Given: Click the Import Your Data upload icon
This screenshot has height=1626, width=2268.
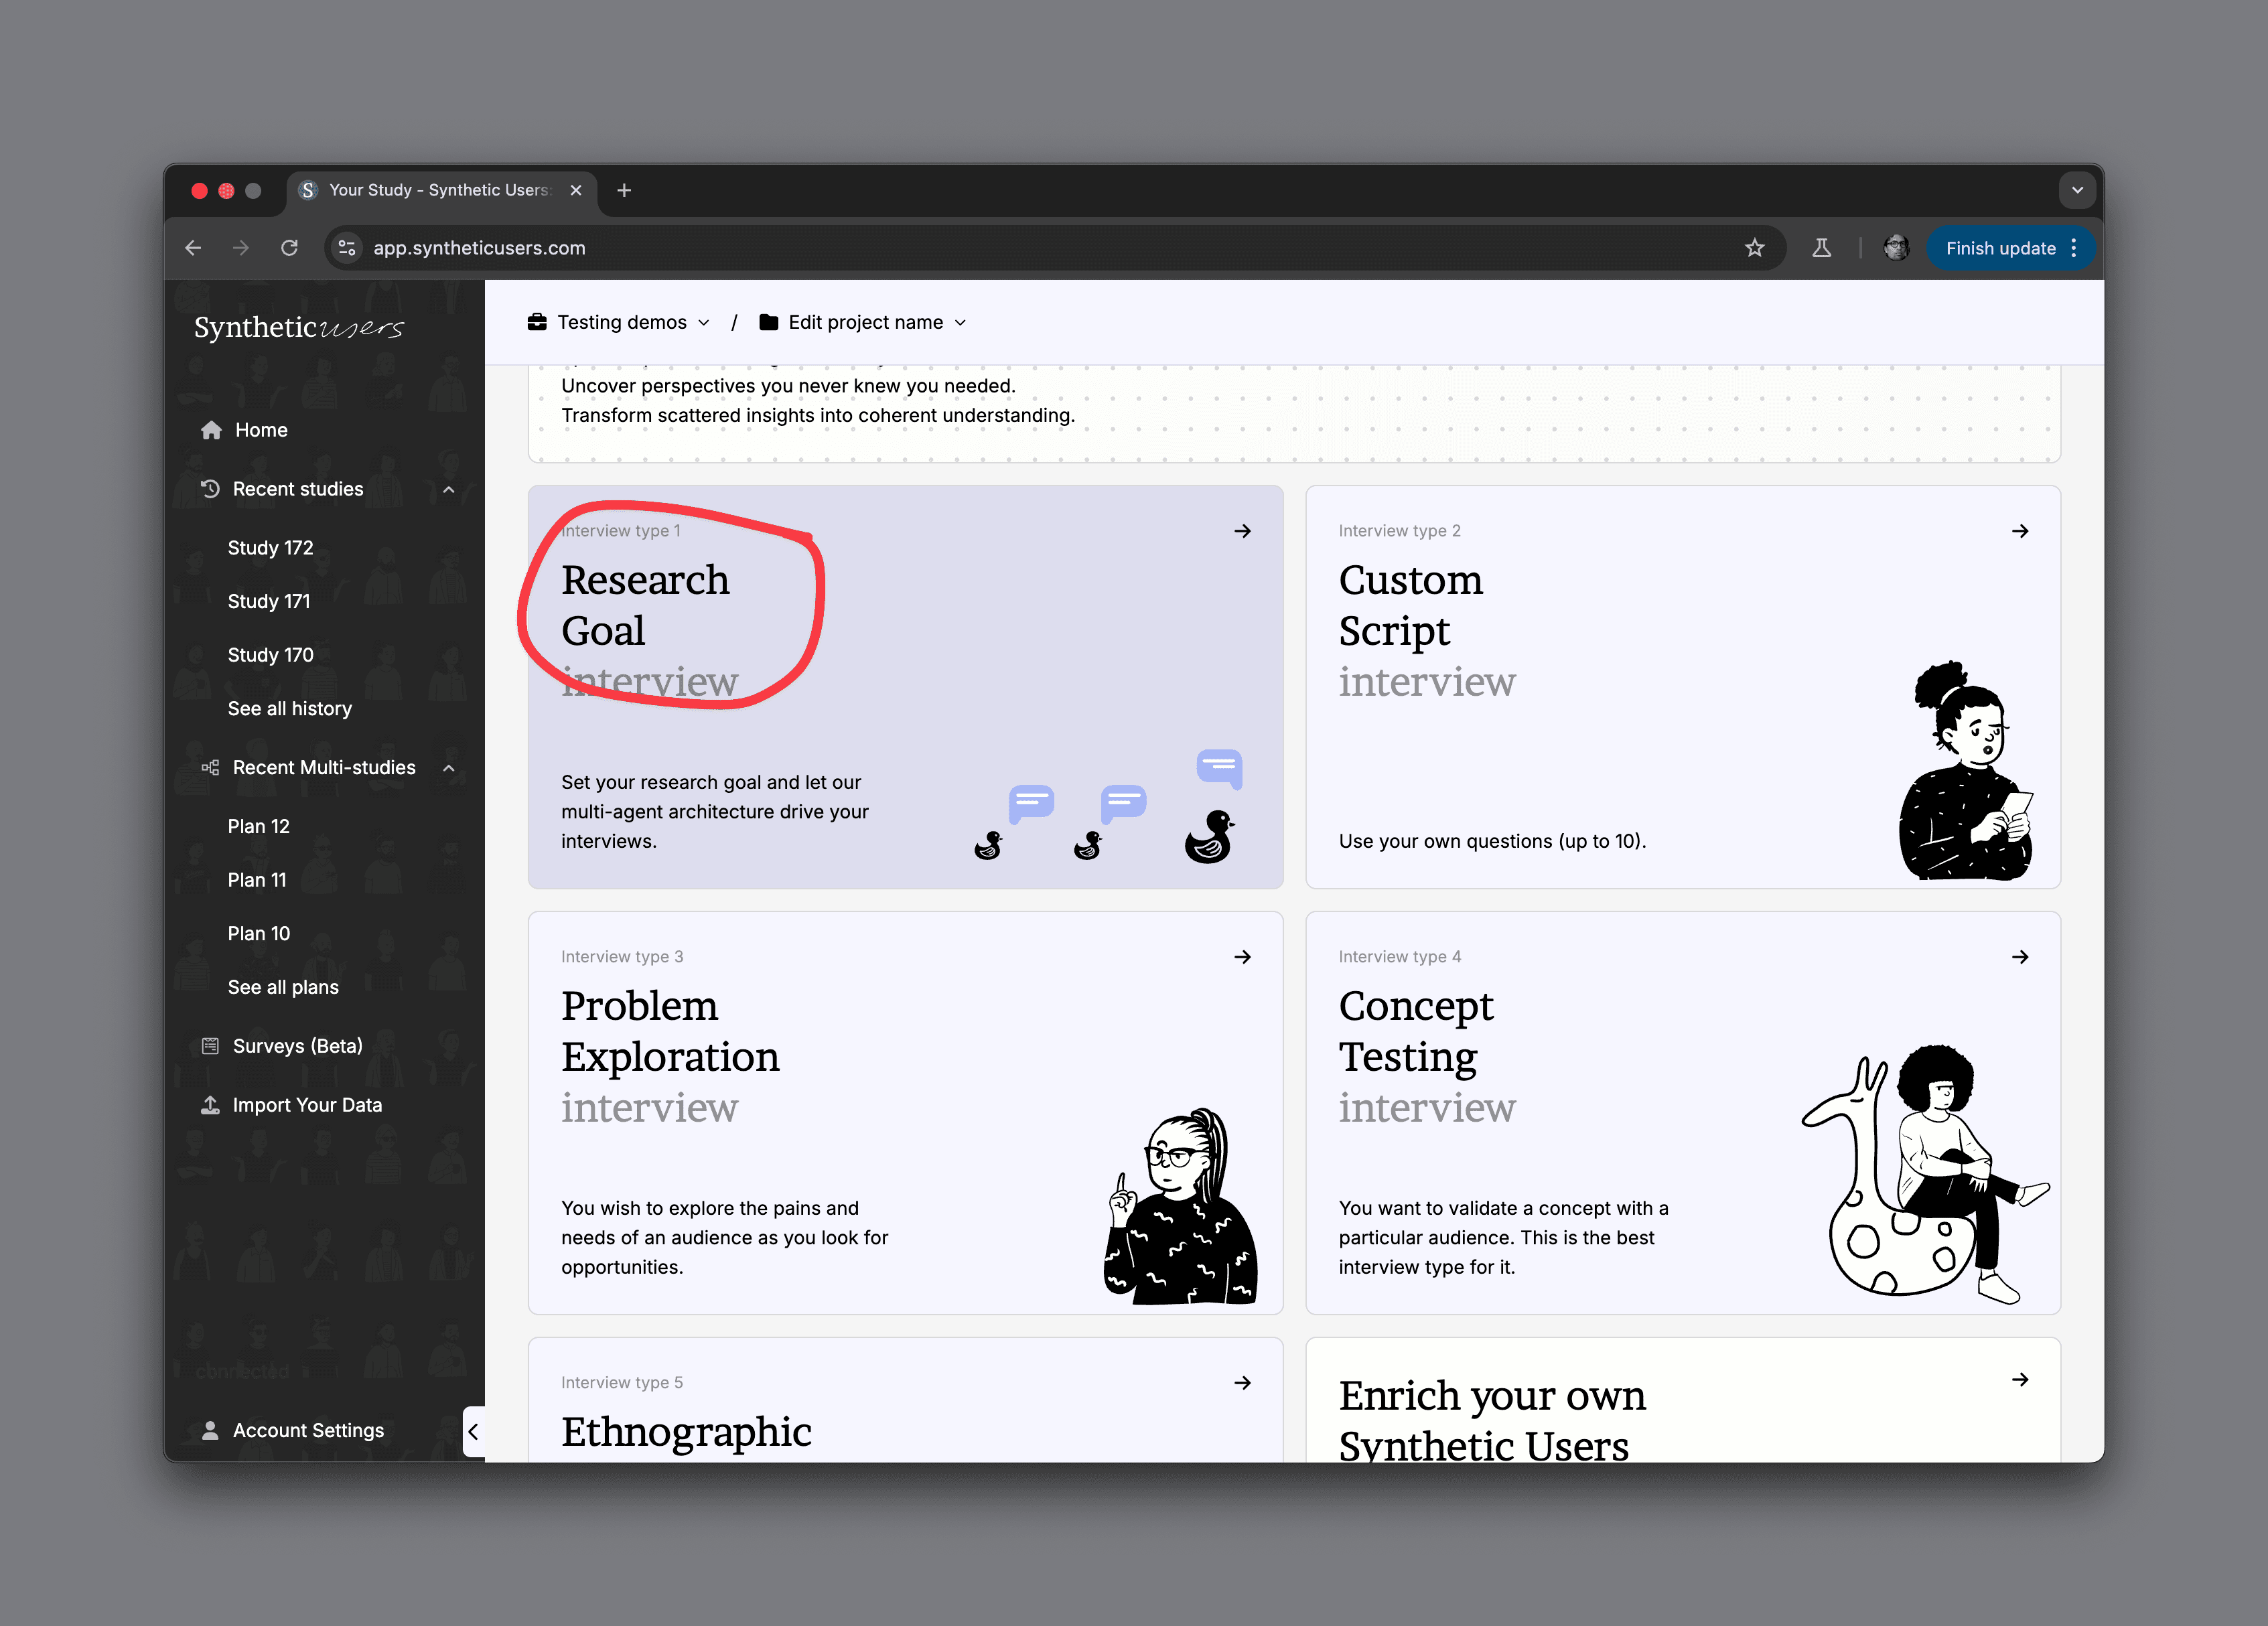Looking at the screenshot, I should point(210,1105).
